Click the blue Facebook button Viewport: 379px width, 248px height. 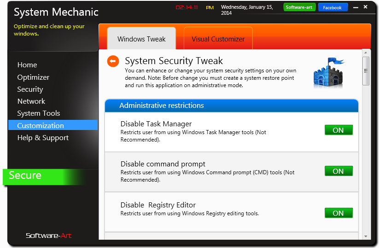pos(333,7)
